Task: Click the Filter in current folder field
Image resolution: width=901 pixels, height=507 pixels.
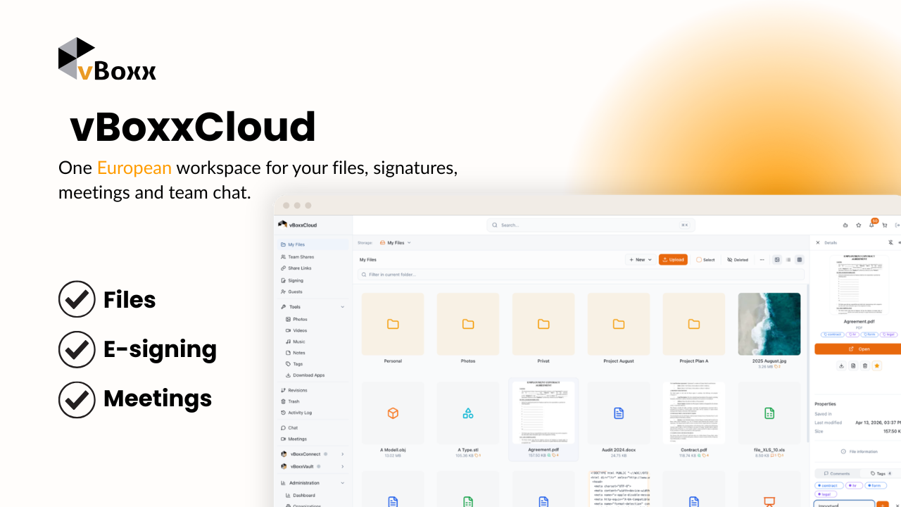Action: tap(581, 275)
